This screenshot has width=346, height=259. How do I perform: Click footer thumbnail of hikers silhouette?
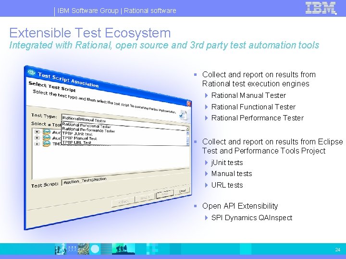[x=124, y=249]
